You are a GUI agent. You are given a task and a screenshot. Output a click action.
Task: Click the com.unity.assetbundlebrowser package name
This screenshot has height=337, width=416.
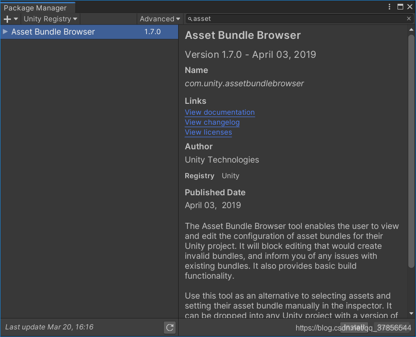coord(244,83)
